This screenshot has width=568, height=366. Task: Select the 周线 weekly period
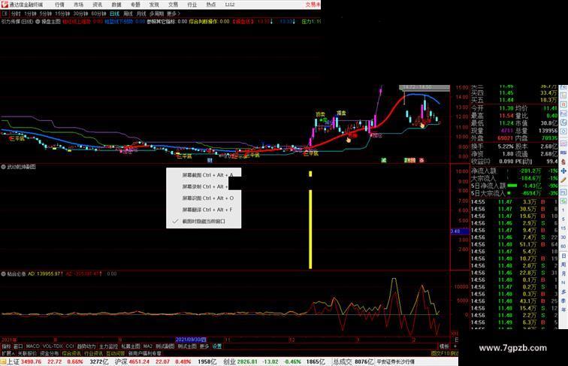pyautogui.click(x=128, y=14)
